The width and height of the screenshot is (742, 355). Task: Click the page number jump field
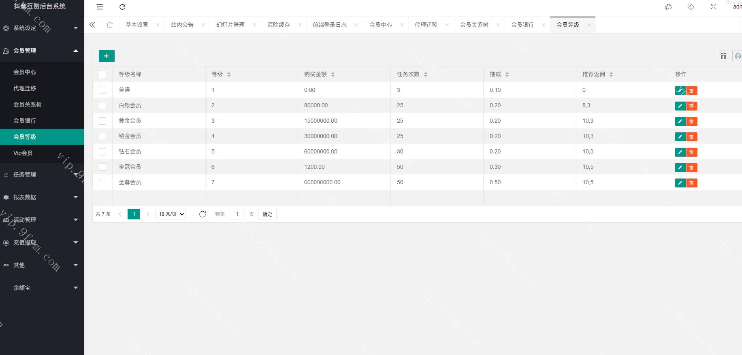237,214
